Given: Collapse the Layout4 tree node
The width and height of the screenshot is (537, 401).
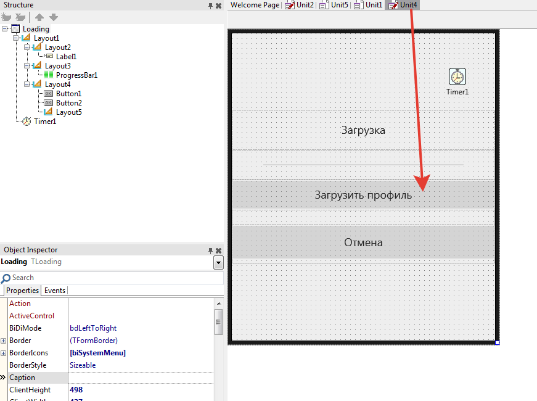Looking at the screenshot, I should point(27,85).
